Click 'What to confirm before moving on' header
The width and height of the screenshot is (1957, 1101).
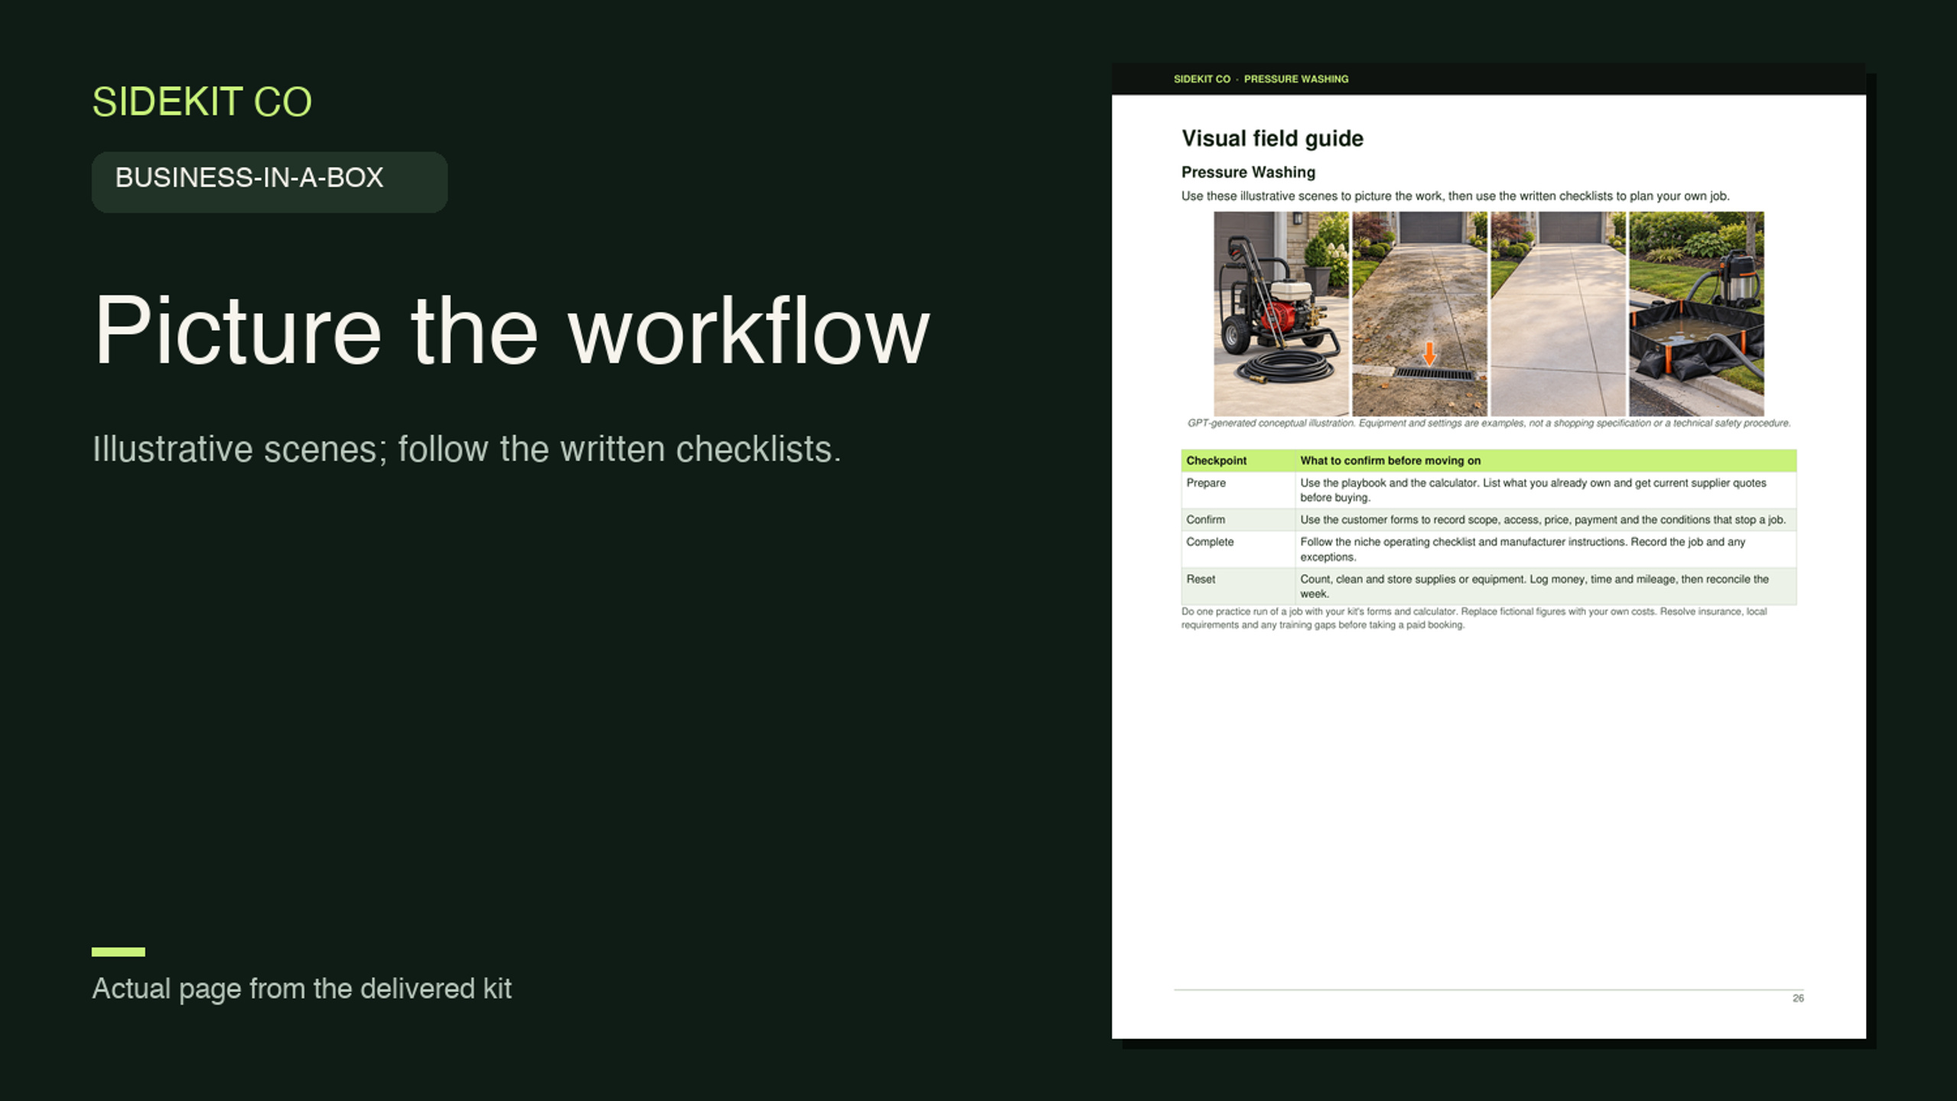coord(1546,460)
